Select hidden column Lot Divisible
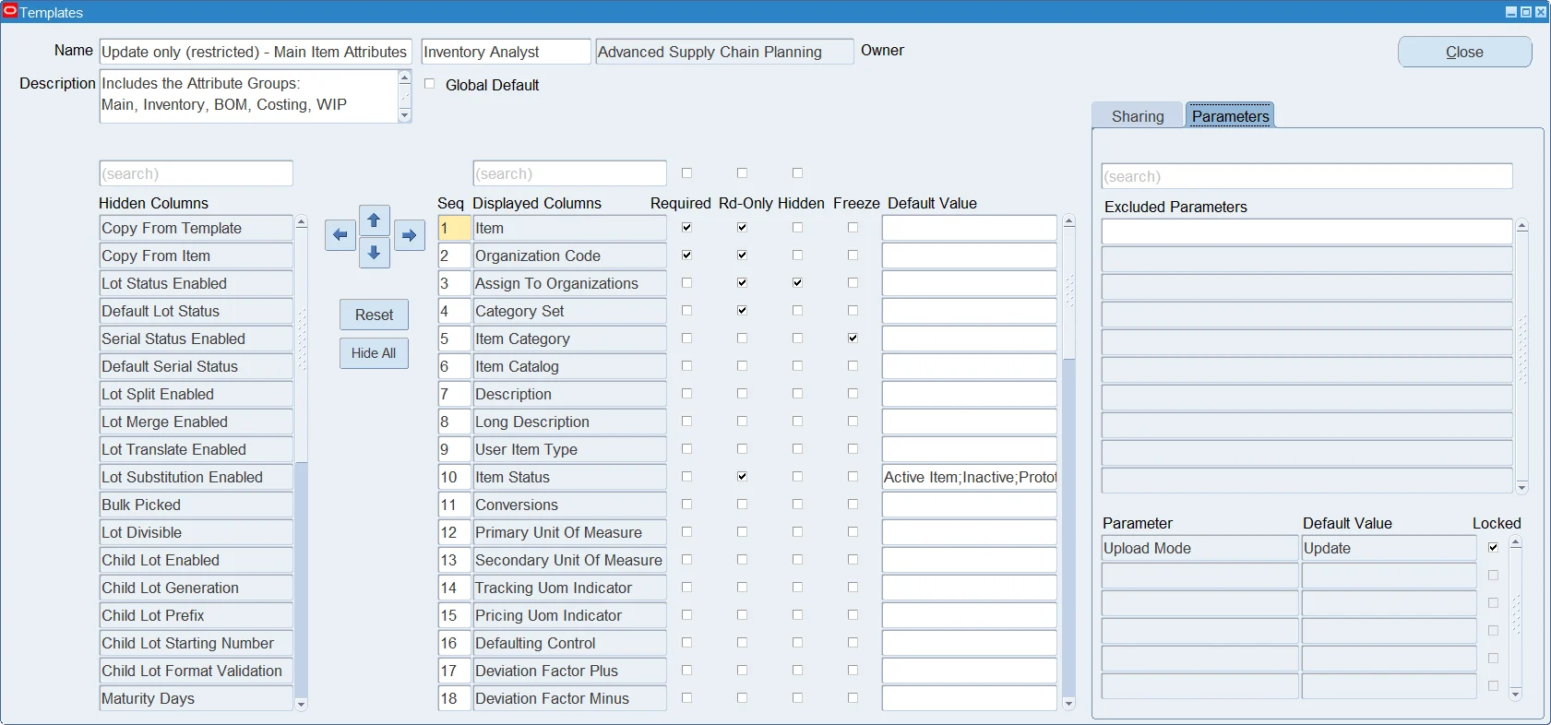 (x=196, y=532)
